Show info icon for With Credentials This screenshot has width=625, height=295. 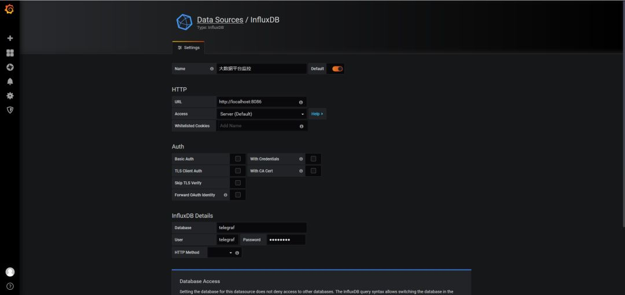click(x=300, y=159)
